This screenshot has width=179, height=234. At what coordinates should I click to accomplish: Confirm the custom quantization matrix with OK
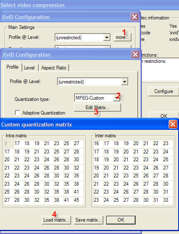click(x=121, y=220)
